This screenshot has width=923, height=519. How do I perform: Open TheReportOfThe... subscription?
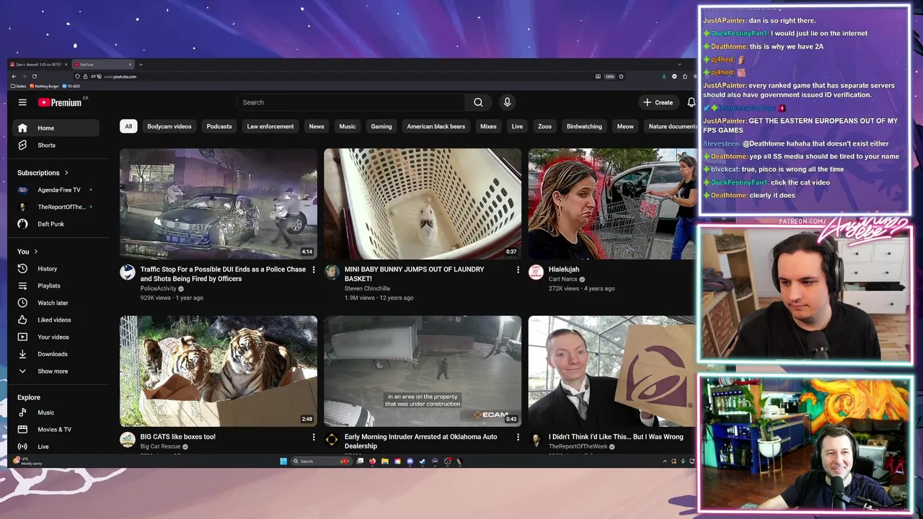coord(56,207)
